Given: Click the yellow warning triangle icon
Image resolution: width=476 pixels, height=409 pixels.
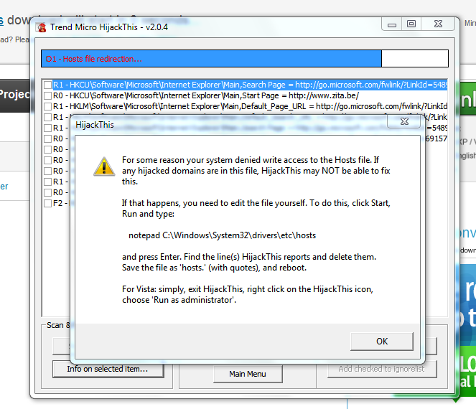Looking at the screenshot, I should pyautogui.click(x=104, y=167).
